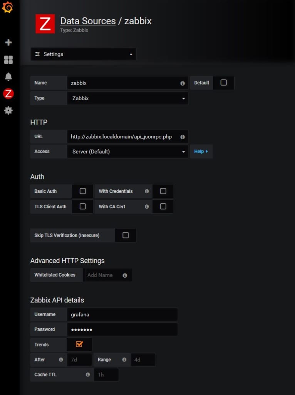Go to Data Sources link
Screen dimensions: 295x395
88,21
